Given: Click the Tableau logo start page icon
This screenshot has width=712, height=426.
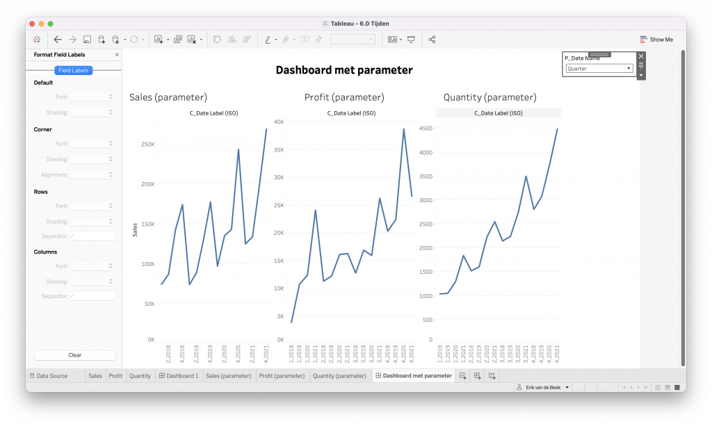Looking at the screenshot, I should 37,40.
